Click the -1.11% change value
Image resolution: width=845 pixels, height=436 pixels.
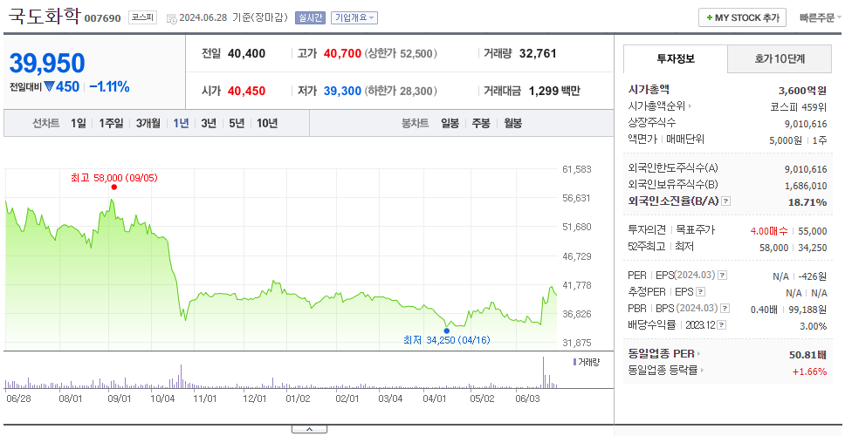109,86
